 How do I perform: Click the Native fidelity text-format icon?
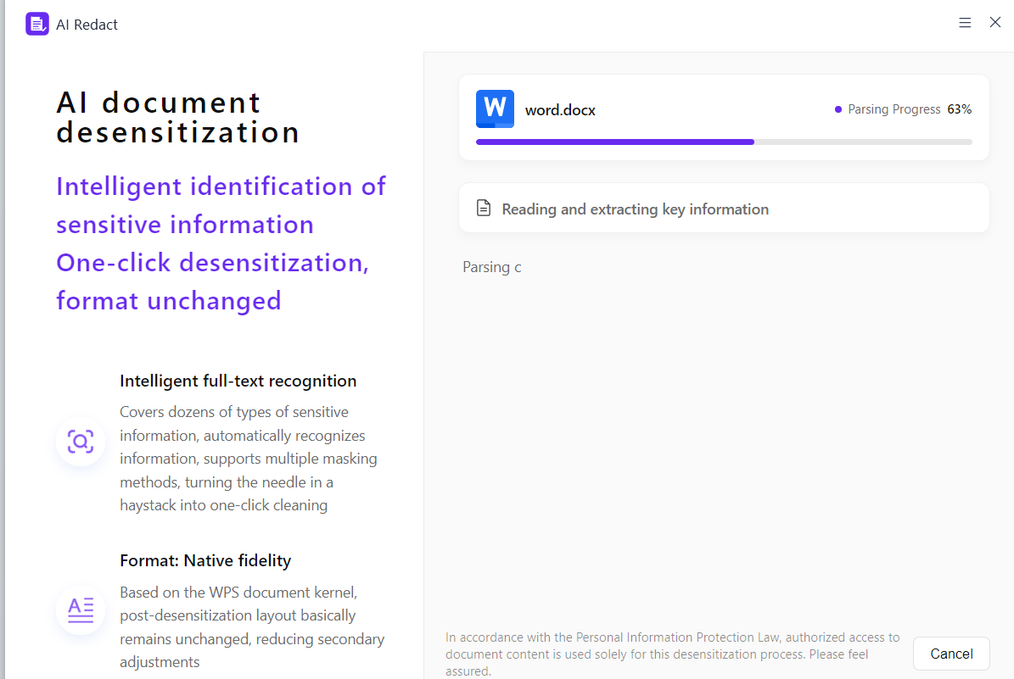coord(81,609)
